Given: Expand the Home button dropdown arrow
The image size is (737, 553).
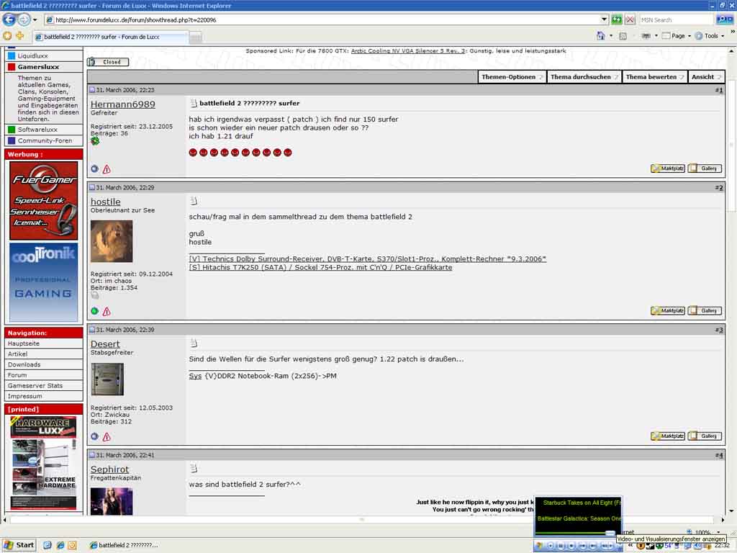Looking at the screenshot, I should click(x=611, y=36).
